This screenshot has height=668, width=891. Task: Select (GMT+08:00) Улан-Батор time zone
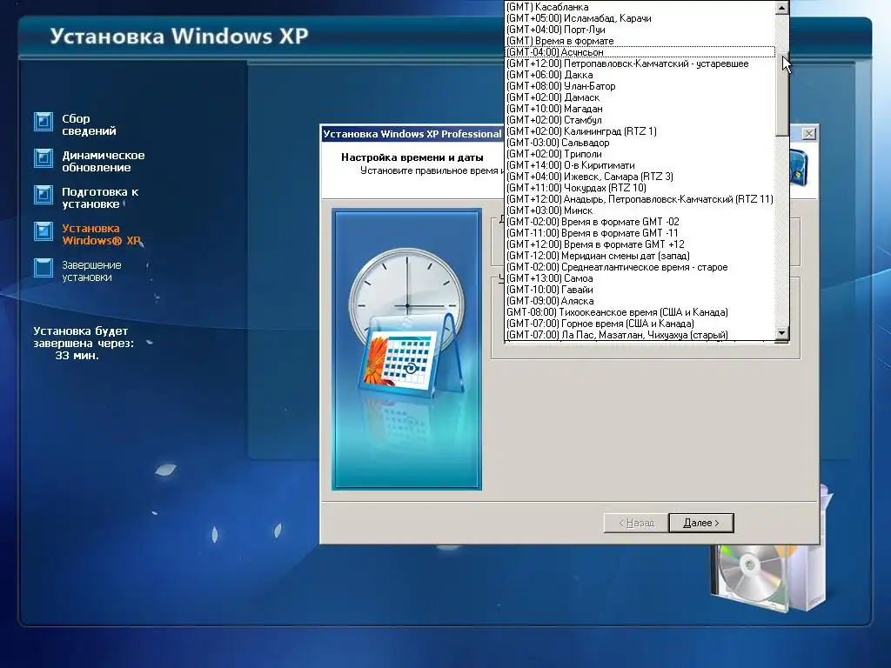click(x=640, y=86)
